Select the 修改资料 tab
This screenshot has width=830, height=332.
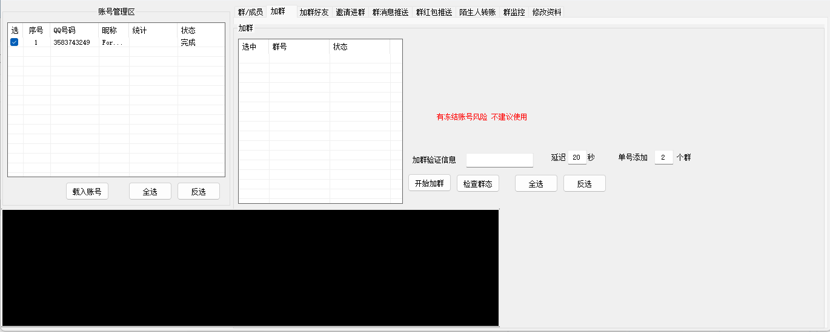click(546, 12)
